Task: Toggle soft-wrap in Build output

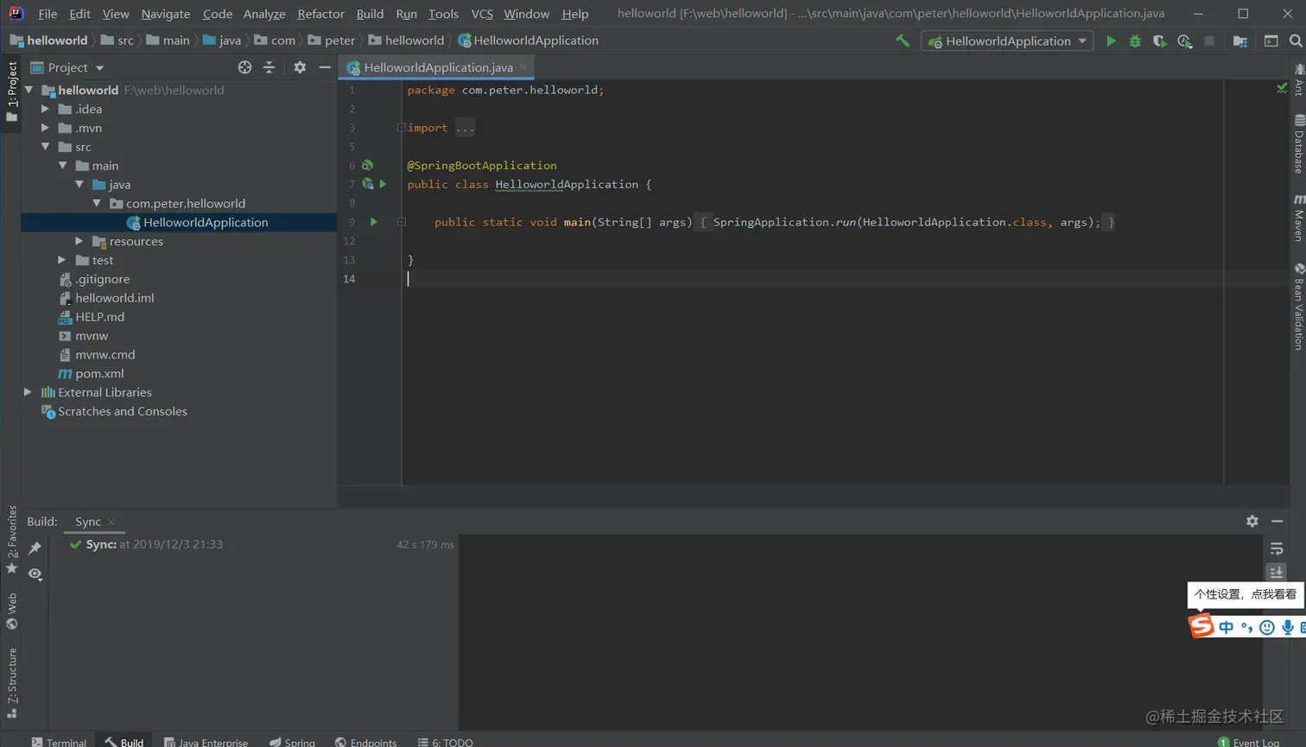Action: tap(1277, 548)
